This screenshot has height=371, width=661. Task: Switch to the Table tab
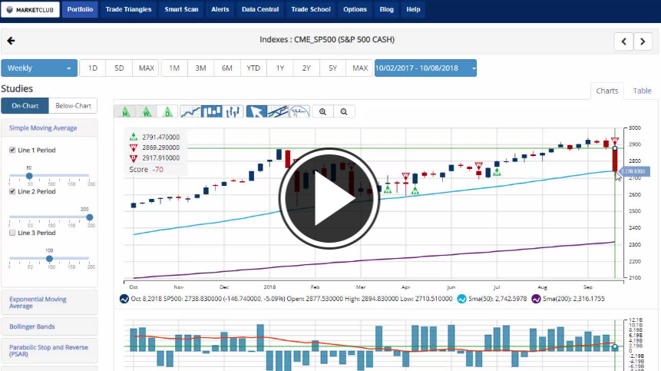(x=642, y=91)
